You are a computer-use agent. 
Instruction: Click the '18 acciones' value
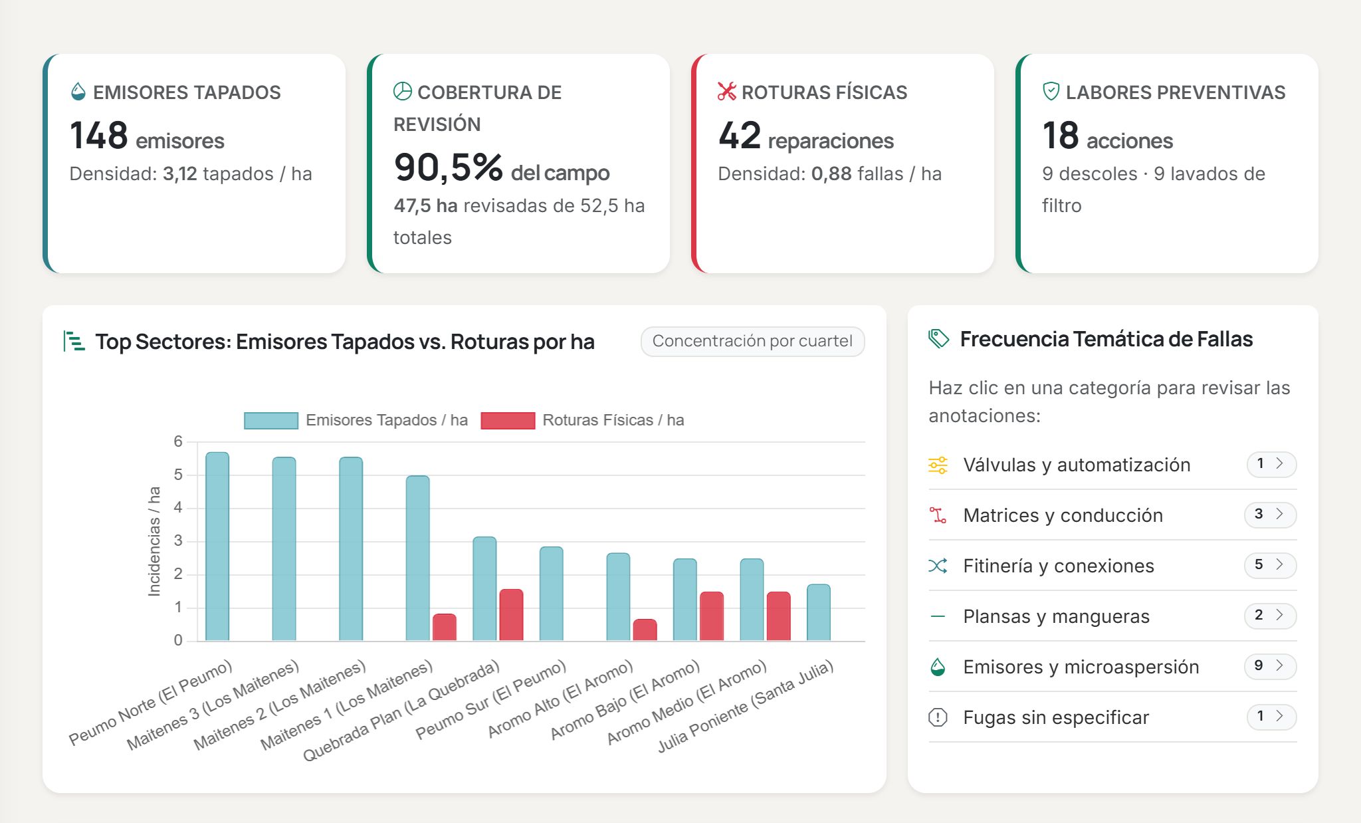click(1108, 136)
